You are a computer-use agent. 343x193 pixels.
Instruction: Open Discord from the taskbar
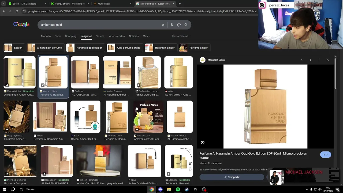pos(160,190)
